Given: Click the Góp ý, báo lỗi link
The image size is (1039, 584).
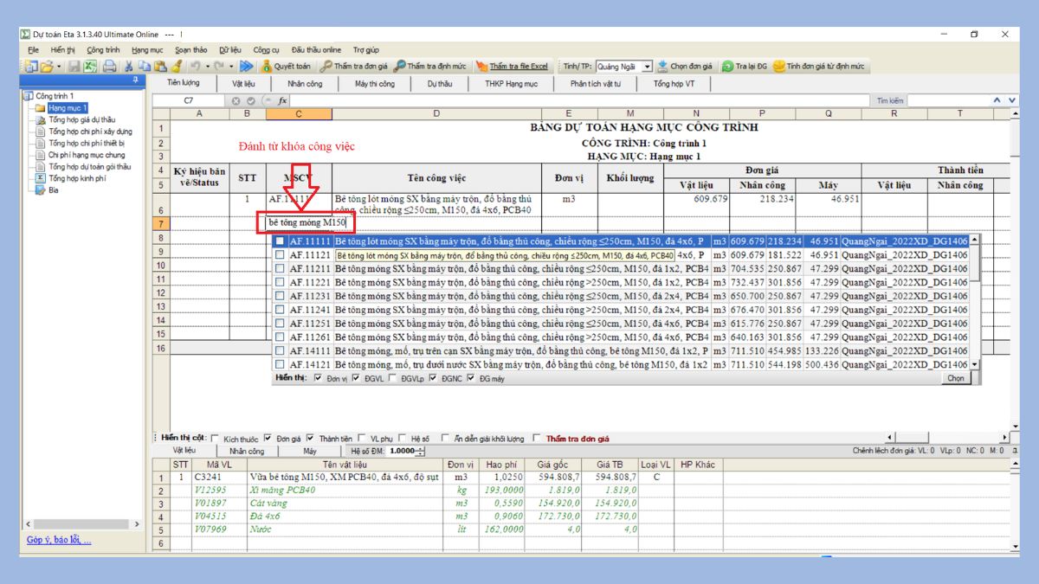Looking at the screenshot, I should coord(58,541).
